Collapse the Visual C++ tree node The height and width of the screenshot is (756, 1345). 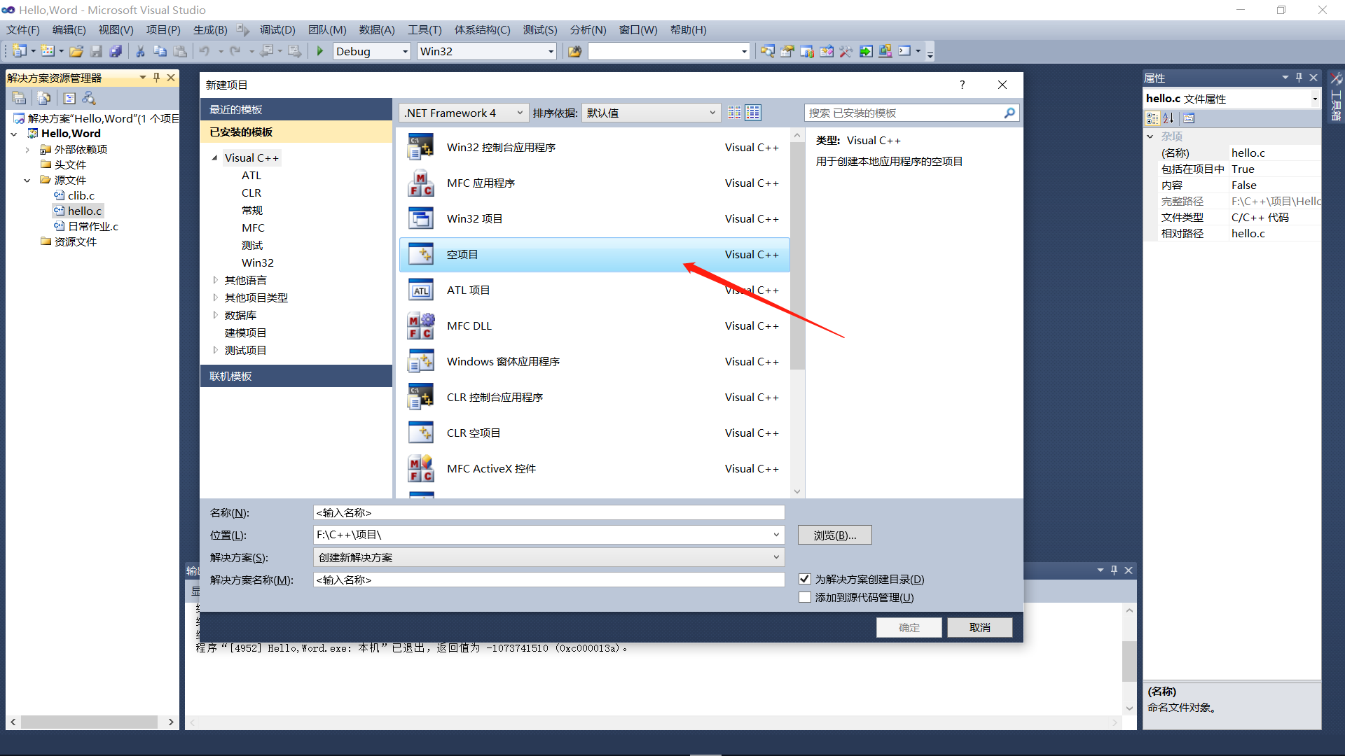pyautogui.click(x=215, y=158)
